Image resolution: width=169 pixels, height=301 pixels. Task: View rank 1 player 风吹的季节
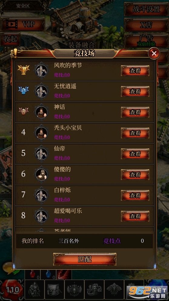click(135, 71)
